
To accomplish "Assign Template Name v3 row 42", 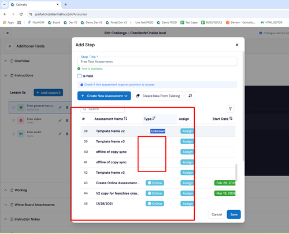I will (x=187, y=173).
